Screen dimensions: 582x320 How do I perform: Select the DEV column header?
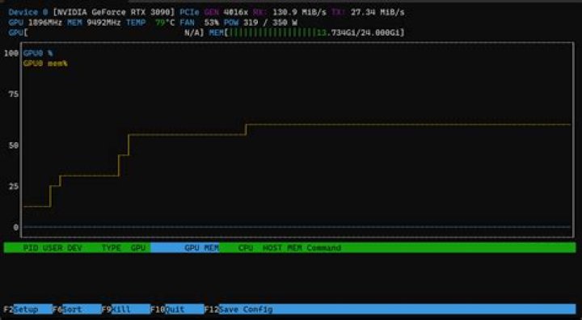[x=74, y=247]
